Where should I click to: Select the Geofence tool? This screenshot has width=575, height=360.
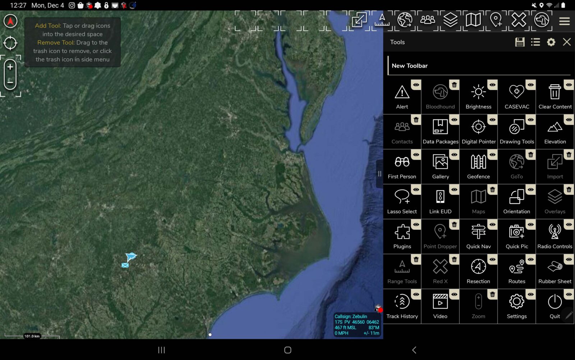click(x=478, y=163)
